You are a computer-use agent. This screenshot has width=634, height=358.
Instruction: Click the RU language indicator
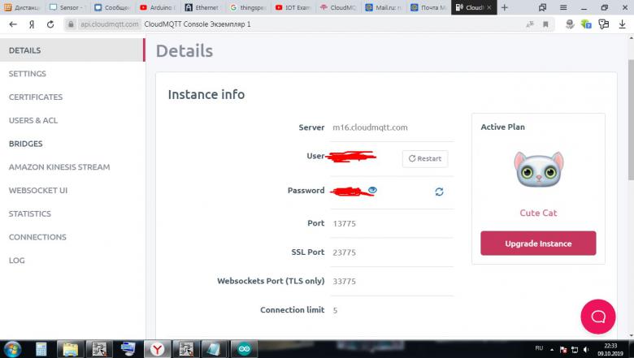[539, 348]
